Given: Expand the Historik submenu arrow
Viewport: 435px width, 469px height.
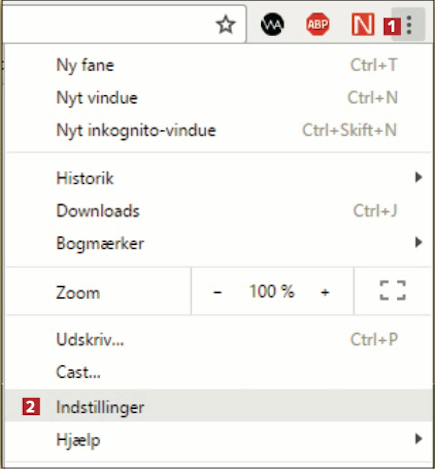Looking at the screenshot, I should pos(418,177).
